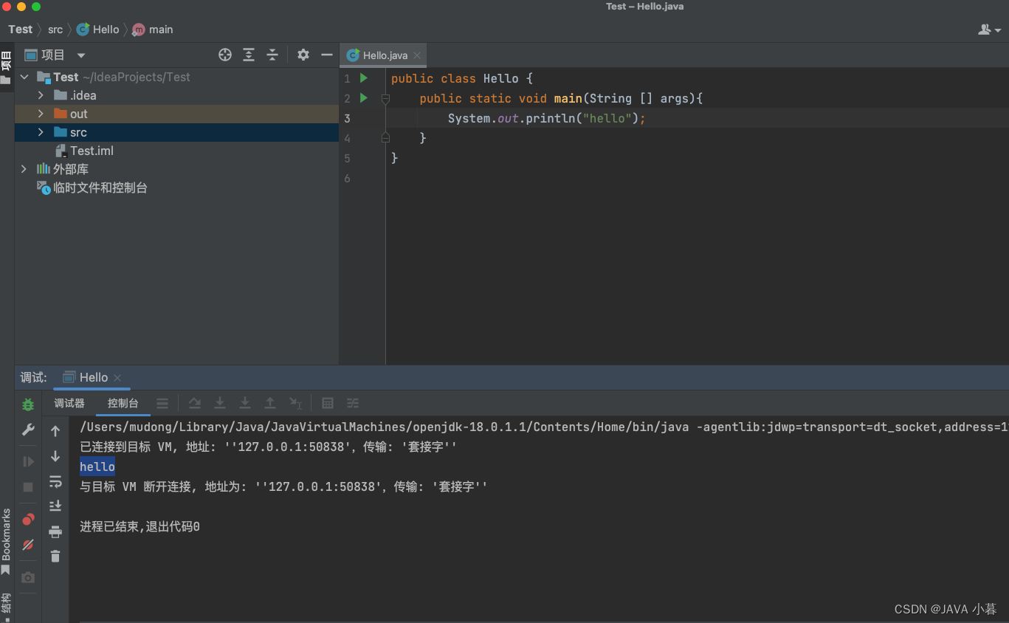Click the Step Out icon
Viewport: 1009px width, 623px height.
(x=270, y=403)
